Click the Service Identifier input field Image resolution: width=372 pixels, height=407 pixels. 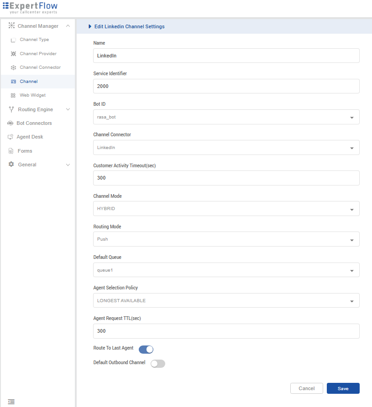[x=226, y=86]
